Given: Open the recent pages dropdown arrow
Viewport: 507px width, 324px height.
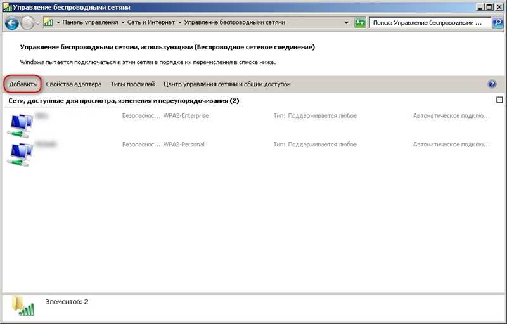Looking at the screenshot, I should coord(38,23).
